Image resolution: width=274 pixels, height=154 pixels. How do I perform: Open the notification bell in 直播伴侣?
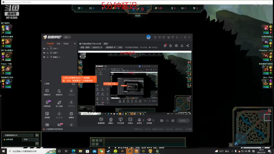point(182,46)
